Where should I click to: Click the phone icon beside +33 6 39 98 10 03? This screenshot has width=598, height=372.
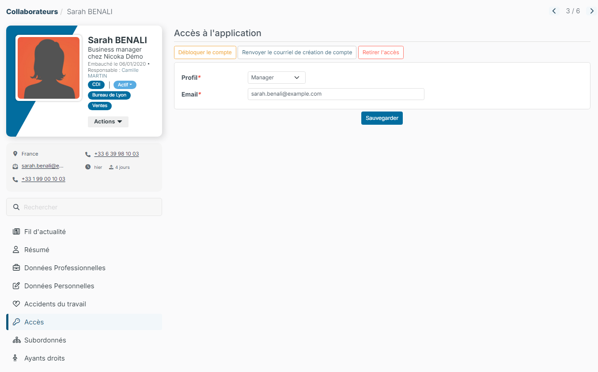point(88,154)
